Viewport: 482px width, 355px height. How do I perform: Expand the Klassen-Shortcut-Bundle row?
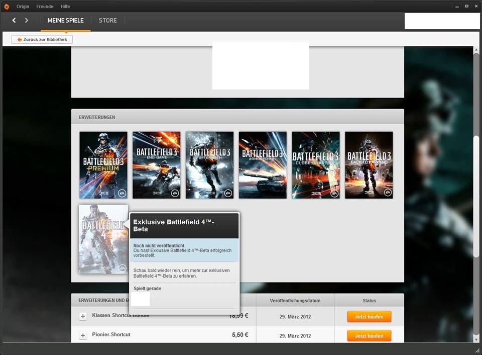[83, 316]
